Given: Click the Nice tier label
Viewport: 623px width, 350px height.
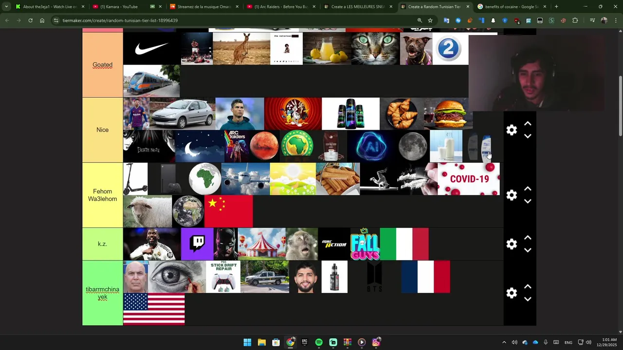Looking at the screenshot, I should (x=103, y=130).
